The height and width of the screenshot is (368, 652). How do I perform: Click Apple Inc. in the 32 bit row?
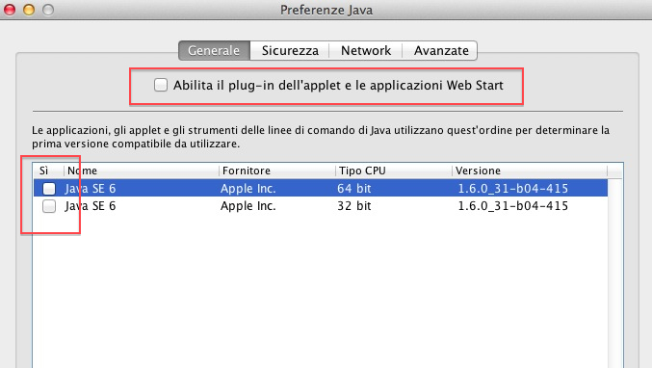(248, 206)
